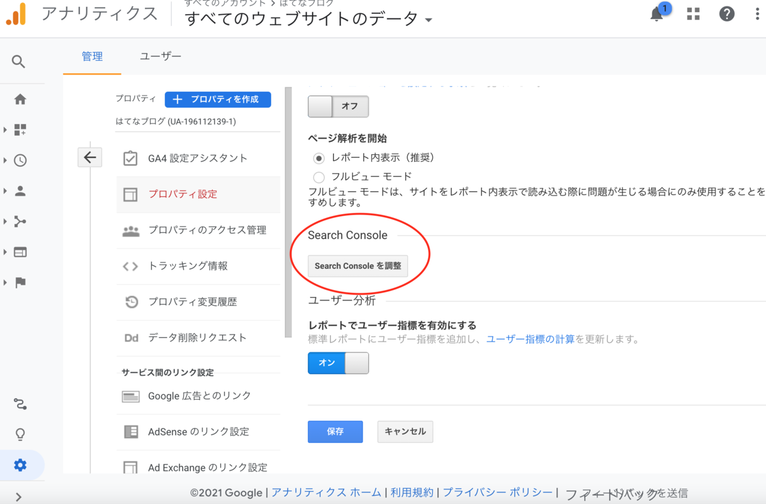Click the code brackets tracking icon
Image resolution: width=766 pixels, height=504 pixels.
point(130,266)
